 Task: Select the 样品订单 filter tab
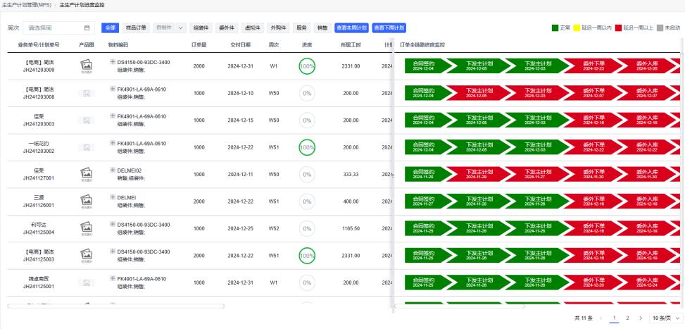[136, 28]
